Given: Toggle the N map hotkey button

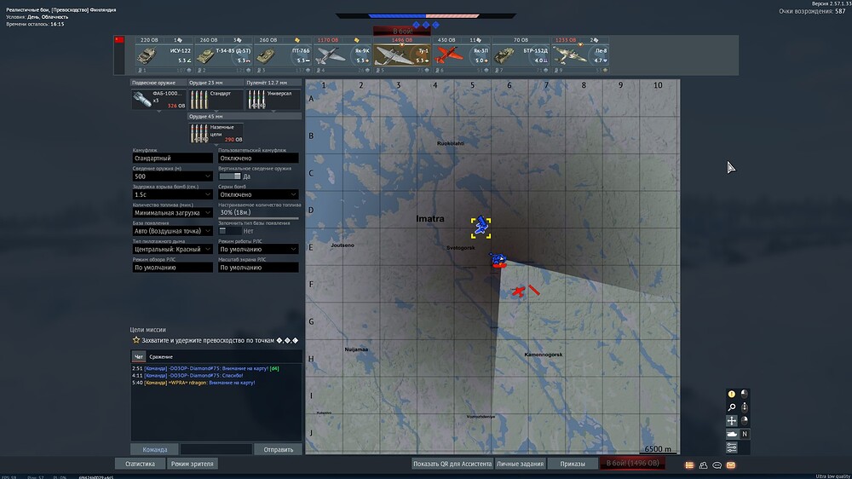Looking at the screenshot, I should click(745, 434).
